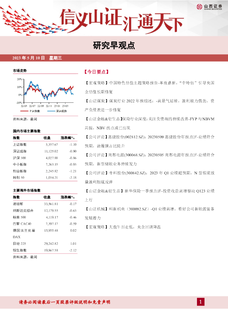228x324 pixels.
Task: Select the 研究早观点 title heading
Action: tap(114, 45)
